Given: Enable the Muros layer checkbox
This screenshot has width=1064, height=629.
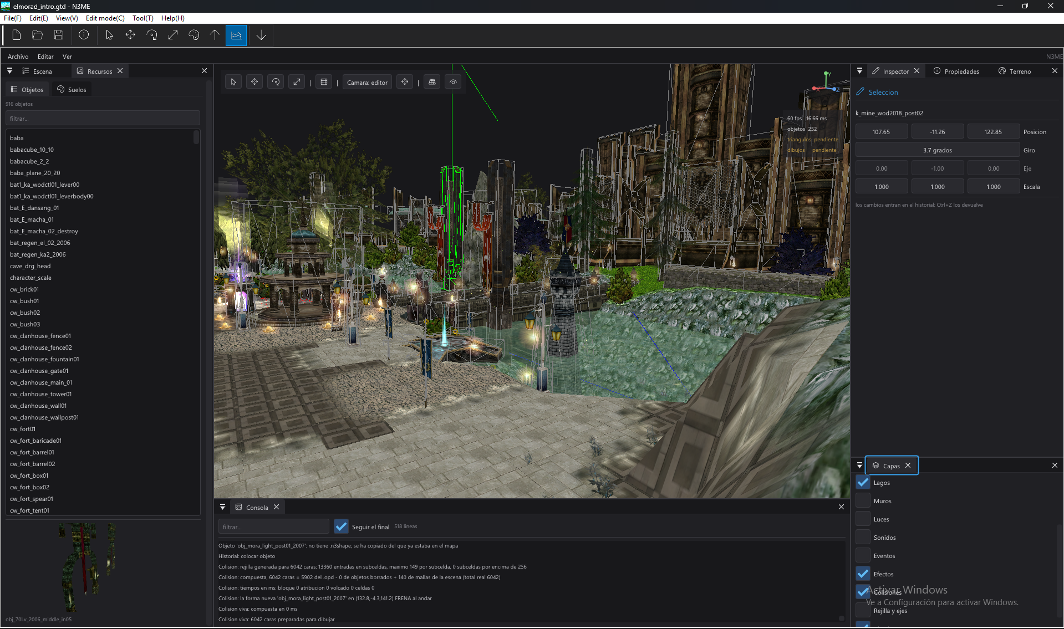Looking at the screenshot, I should [x=863, y=500].
